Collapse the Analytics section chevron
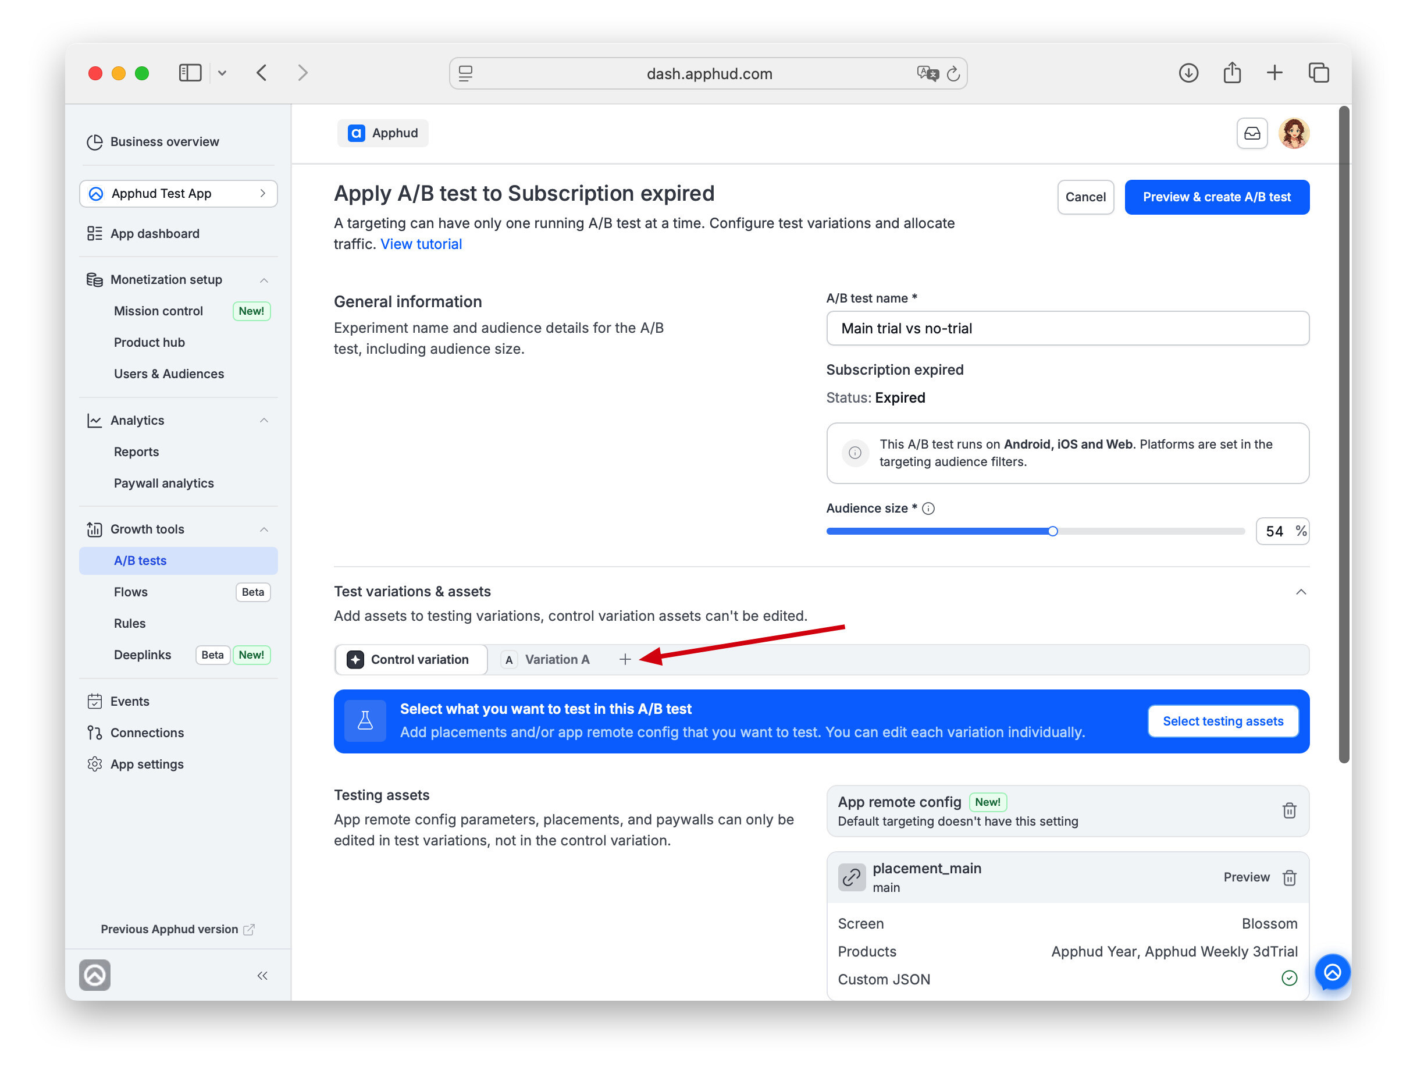The width and height of the screenshot is (1417, 1088). pos(264,420)
